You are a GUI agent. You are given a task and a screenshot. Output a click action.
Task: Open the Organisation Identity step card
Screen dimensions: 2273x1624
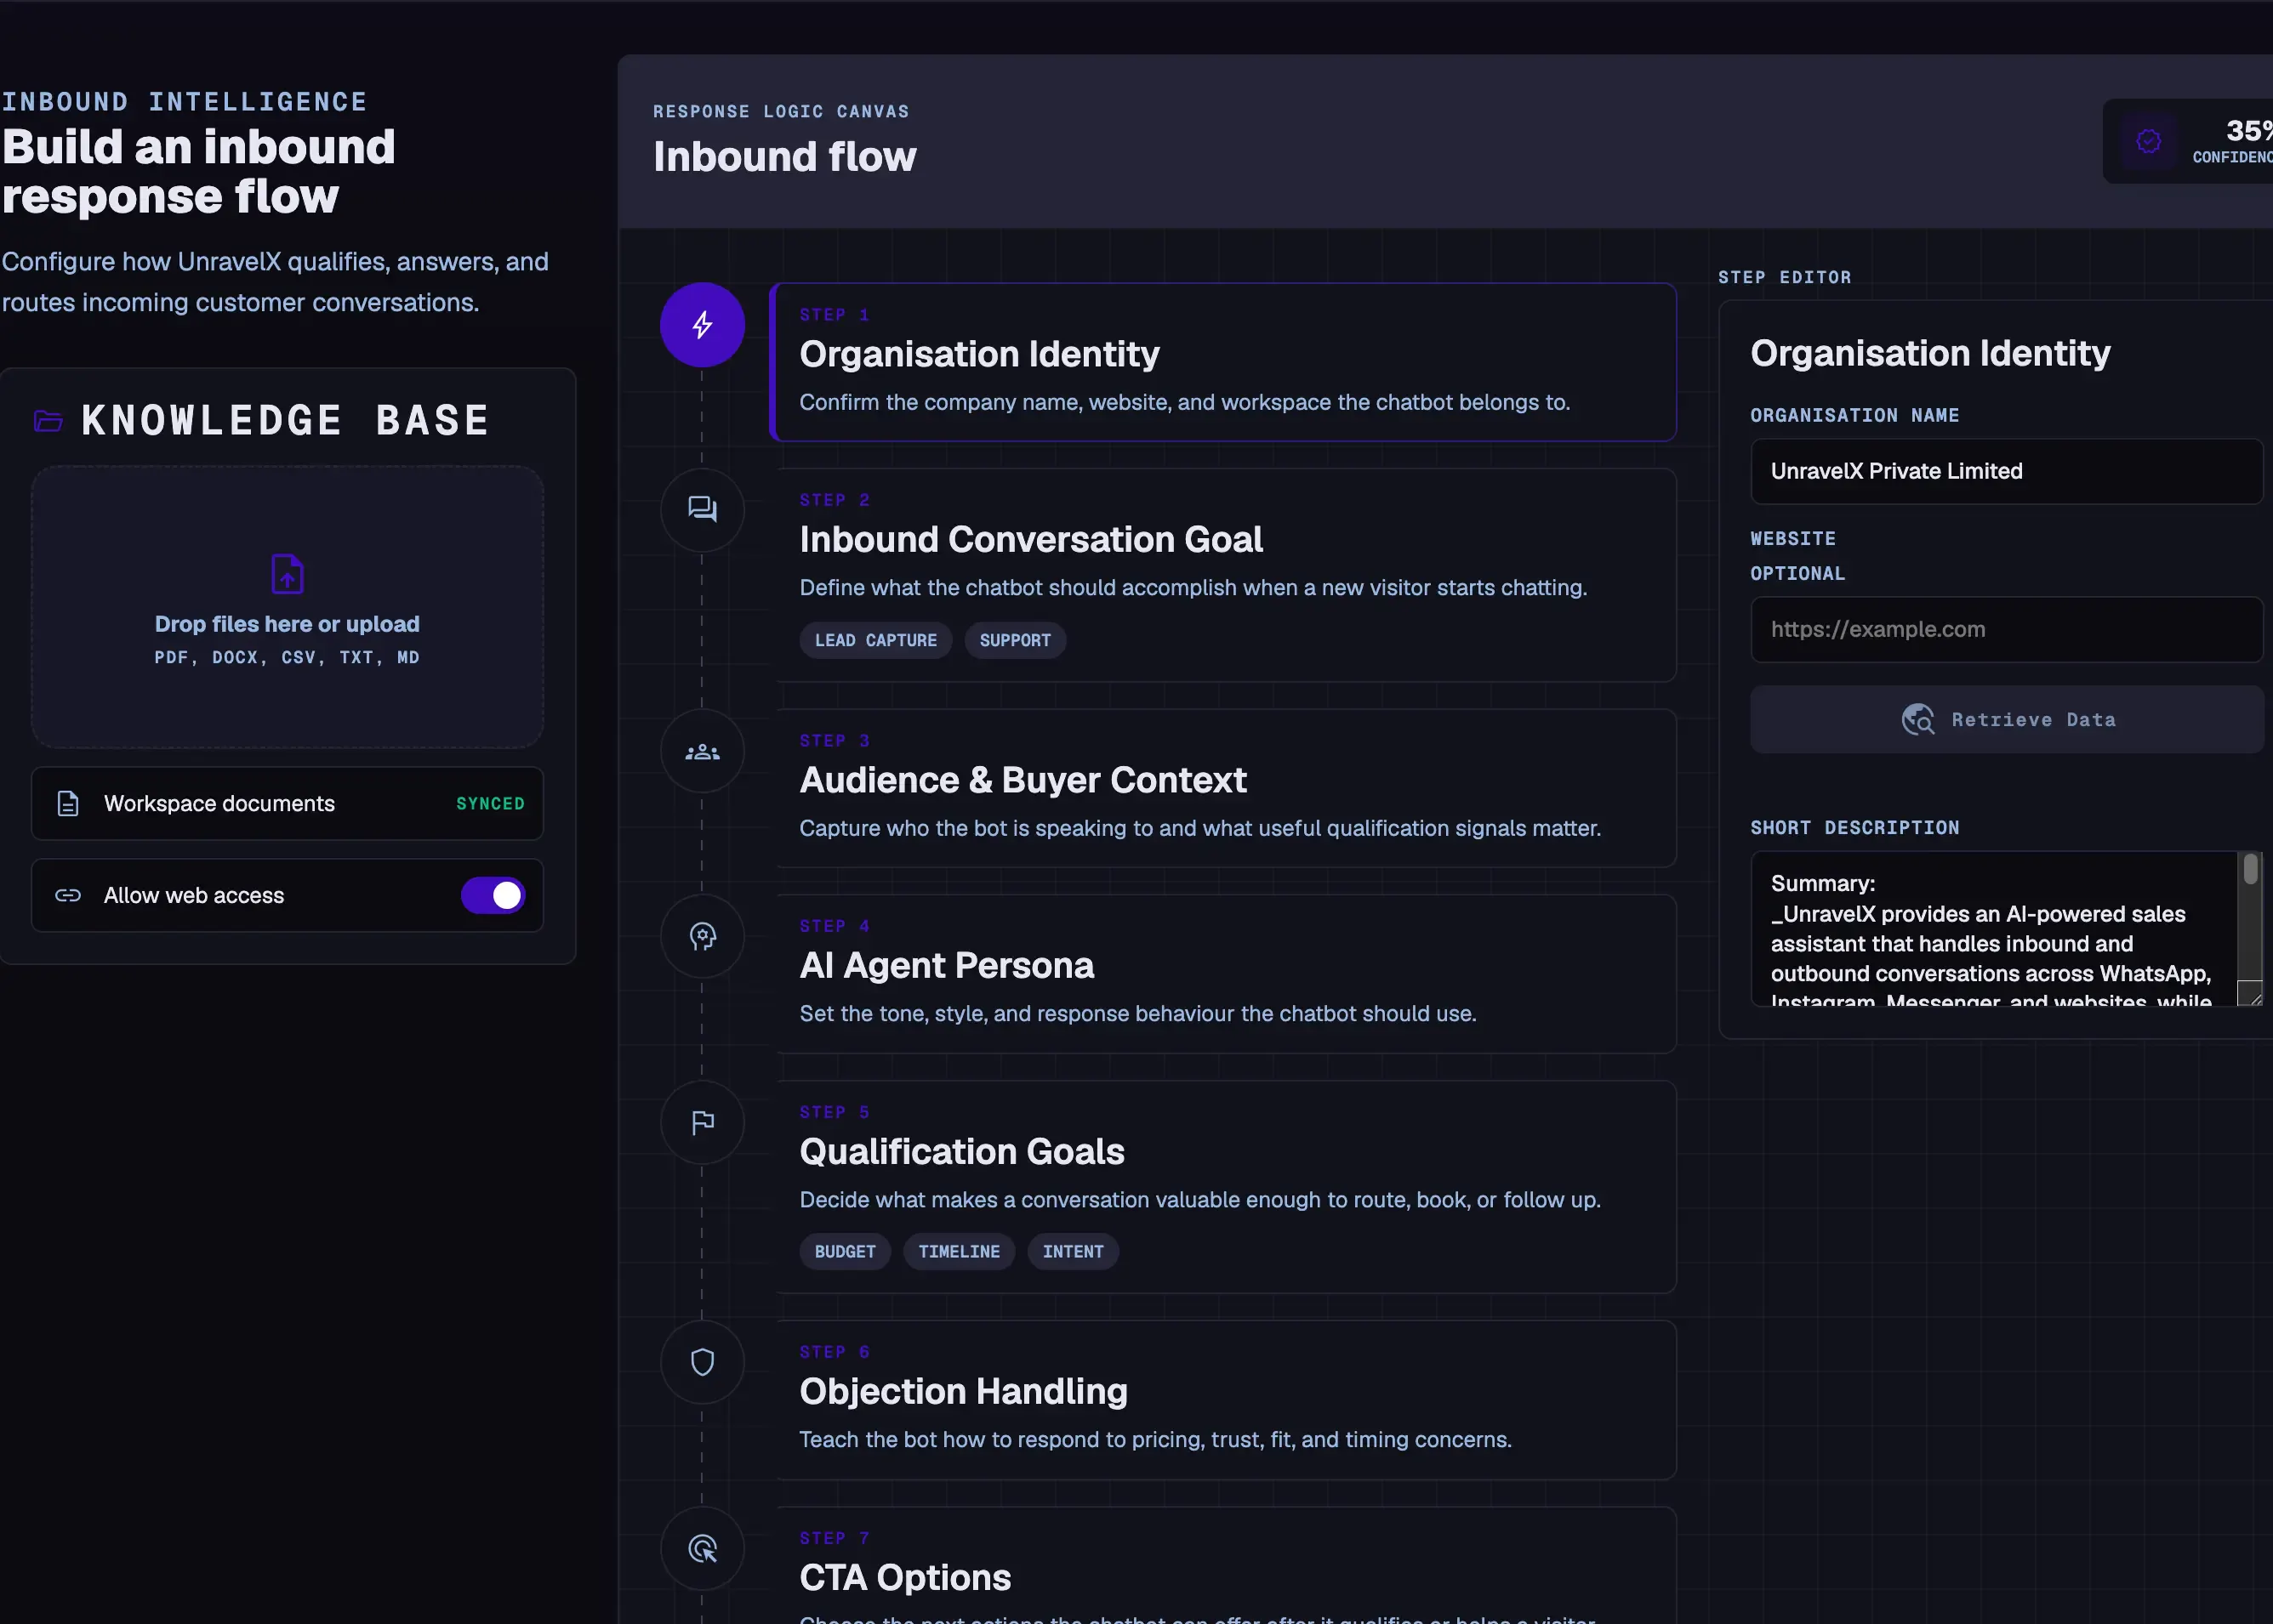coord(1223,362)
